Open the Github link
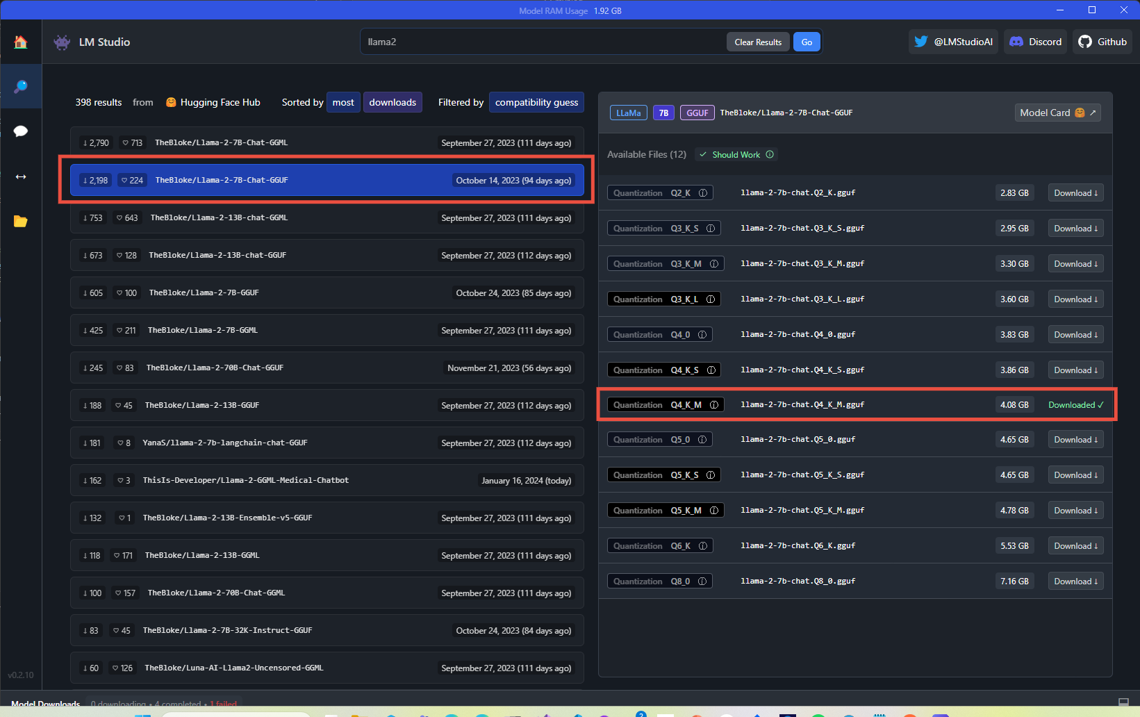This screenshot has height=717, width=1140. (x=1102, y=42)
